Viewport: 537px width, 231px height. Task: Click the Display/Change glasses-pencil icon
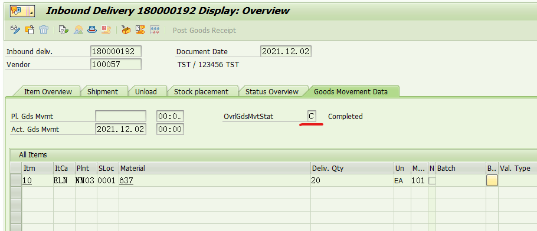click(15, 30)
